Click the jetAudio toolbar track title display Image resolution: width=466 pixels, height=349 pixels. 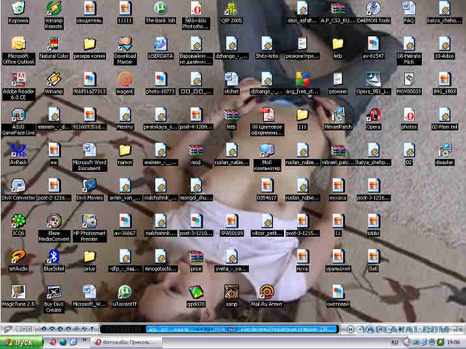[x=242, y=329]
